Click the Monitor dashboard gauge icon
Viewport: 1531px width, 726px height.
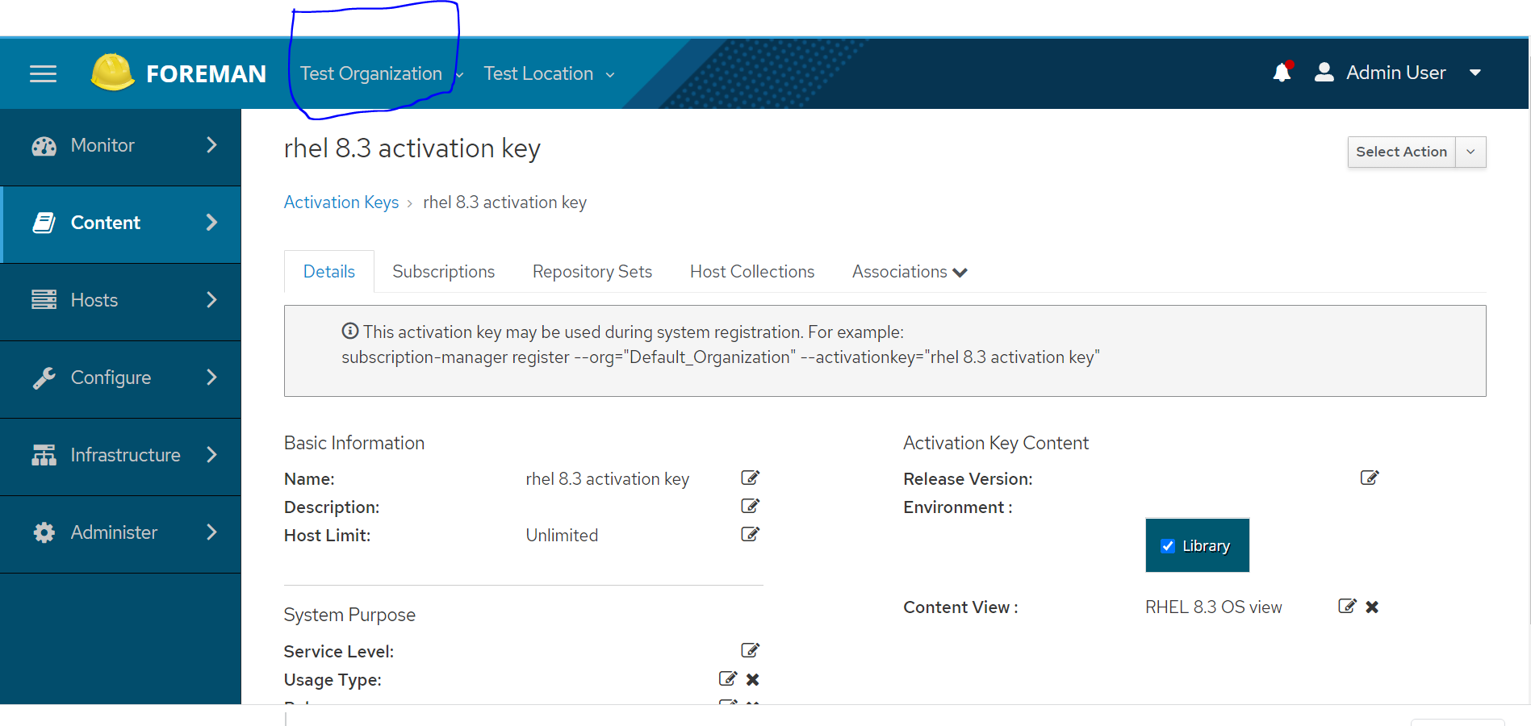tap(44, 146)
